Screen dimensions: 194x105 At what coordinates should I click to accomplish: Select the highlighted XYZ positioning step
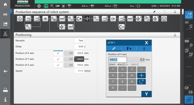tap(87, 19)
